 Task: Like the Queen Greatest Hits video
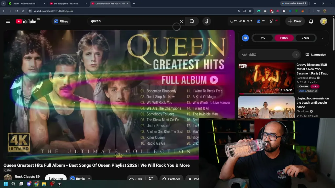136,179
